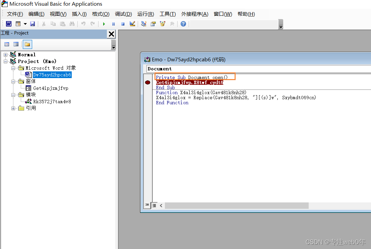371x249 pixels.
Task: Select the Normal project in tree
Action: pyautogui.click(x=27, y=55)
